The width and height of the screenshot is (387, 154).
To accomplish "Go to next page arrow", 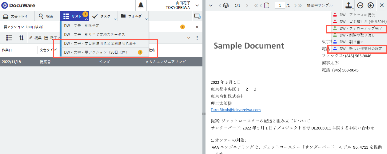I will tap(295, 6).
